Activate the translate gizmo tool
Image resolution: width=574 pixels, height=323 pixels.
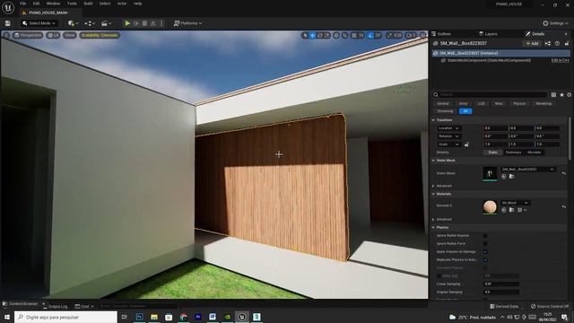[x=312, y=35]
